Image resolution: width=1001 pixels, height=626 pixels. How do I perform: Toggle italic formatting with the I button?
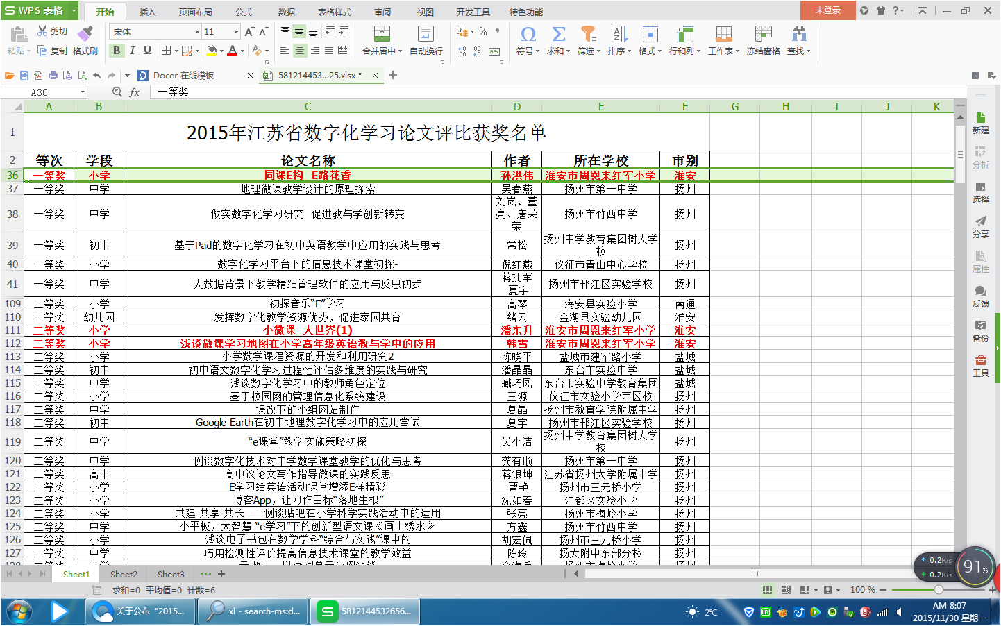pos(132,51)
